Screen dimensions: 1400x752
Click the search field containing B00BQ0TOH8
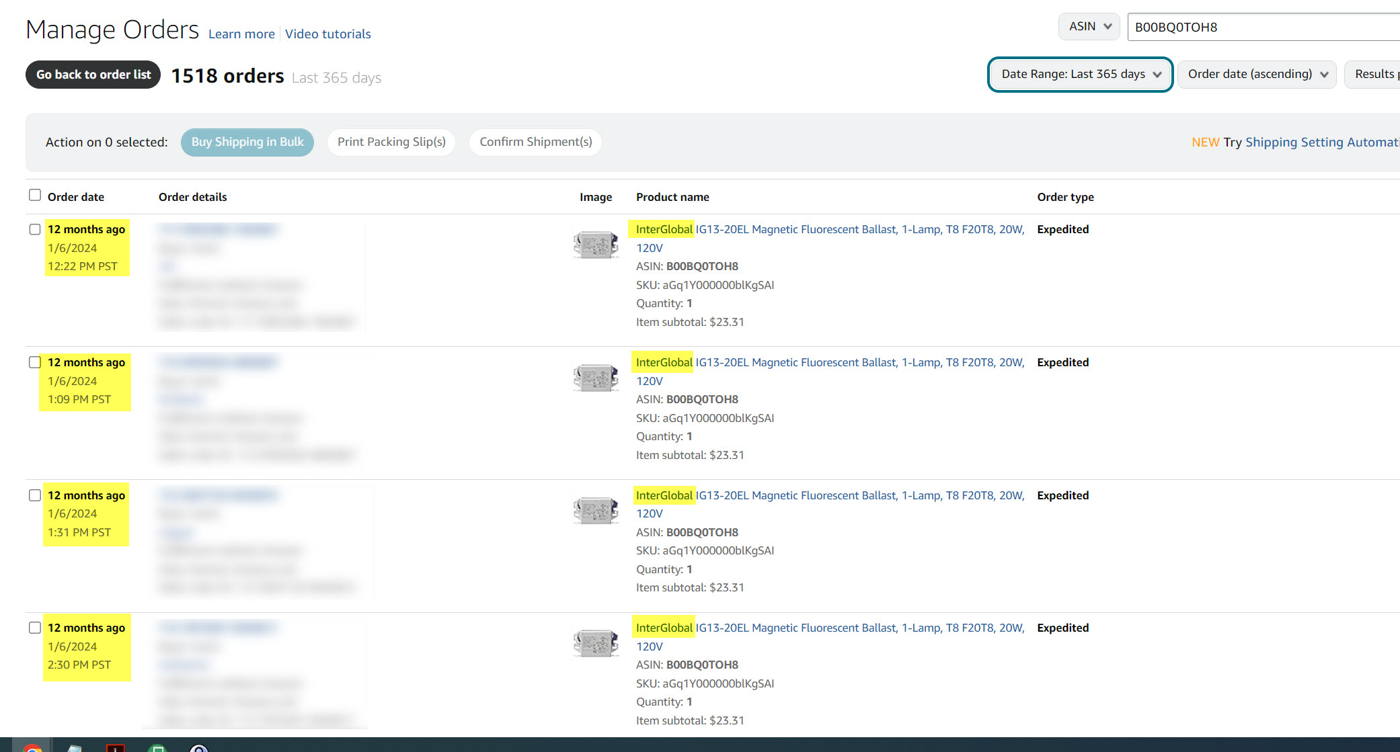click(1263, 27)
